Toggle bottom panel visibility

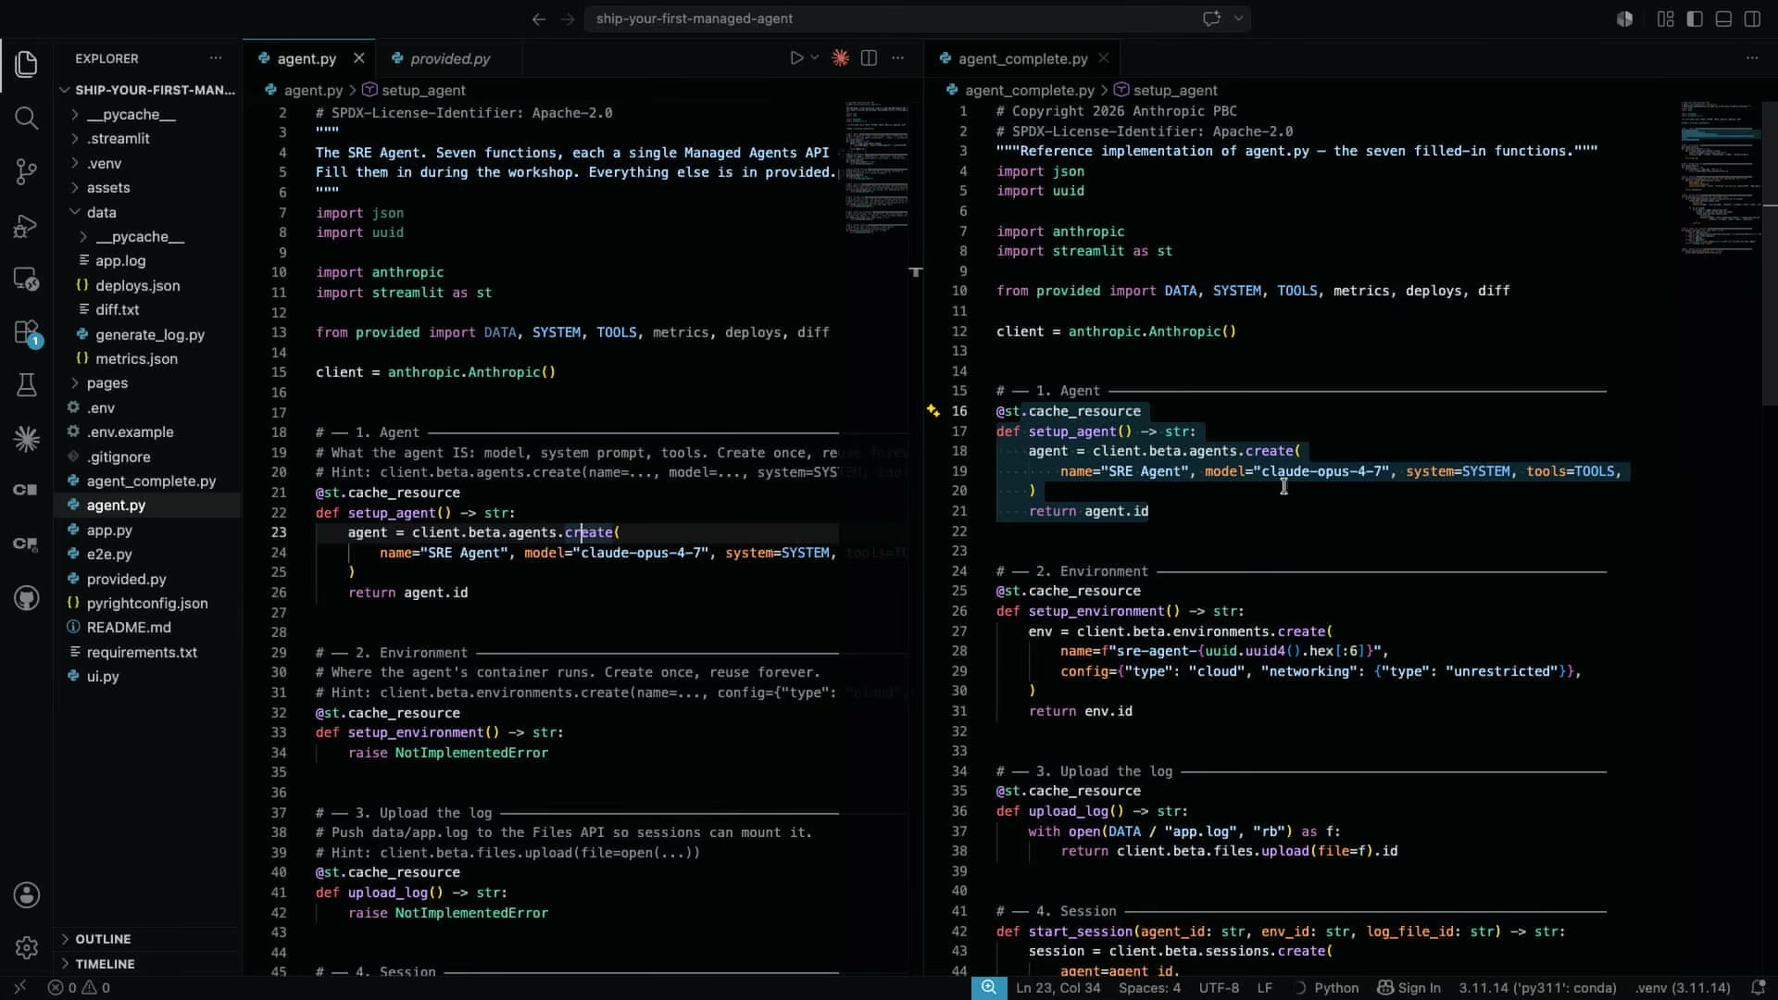1723,19
